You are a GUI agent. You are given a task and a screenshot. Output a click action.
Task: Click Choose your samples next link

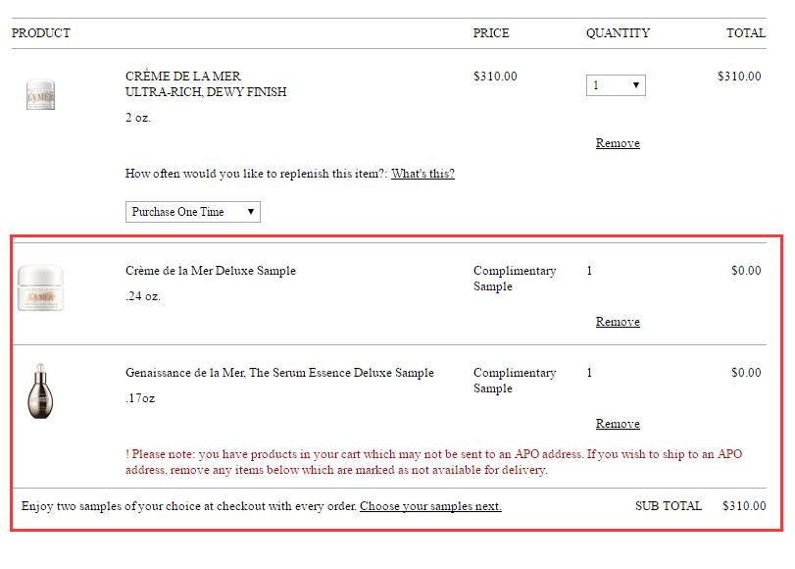(430, 506)
